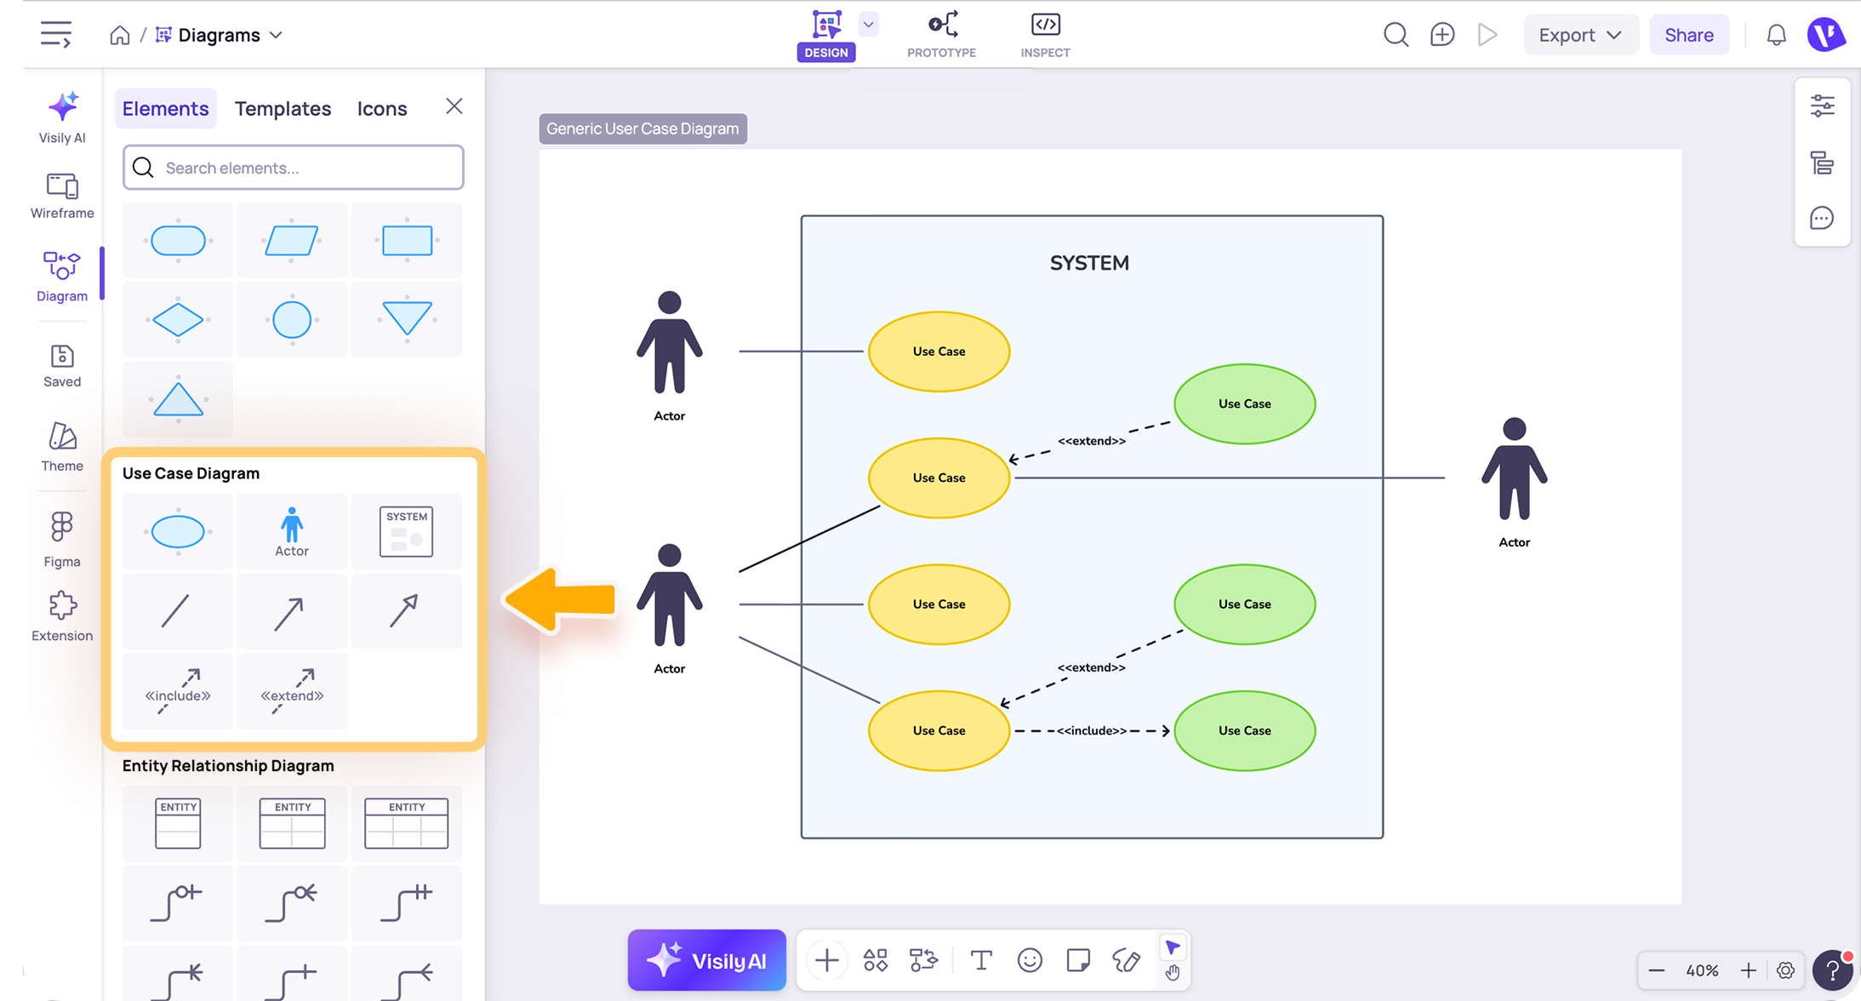Open zoom settings gear icon
Viewport: 1861px width, 1001px height.
1785,970
